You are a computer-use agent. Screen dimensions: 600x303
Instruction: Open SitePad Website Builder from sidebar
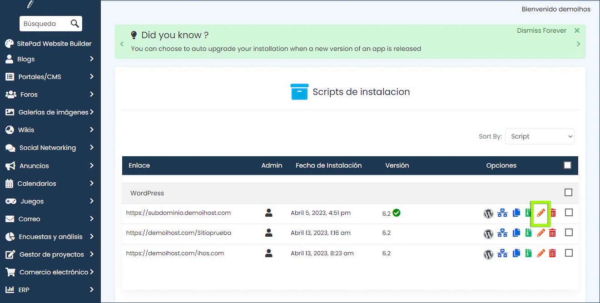tap(50, 44)
